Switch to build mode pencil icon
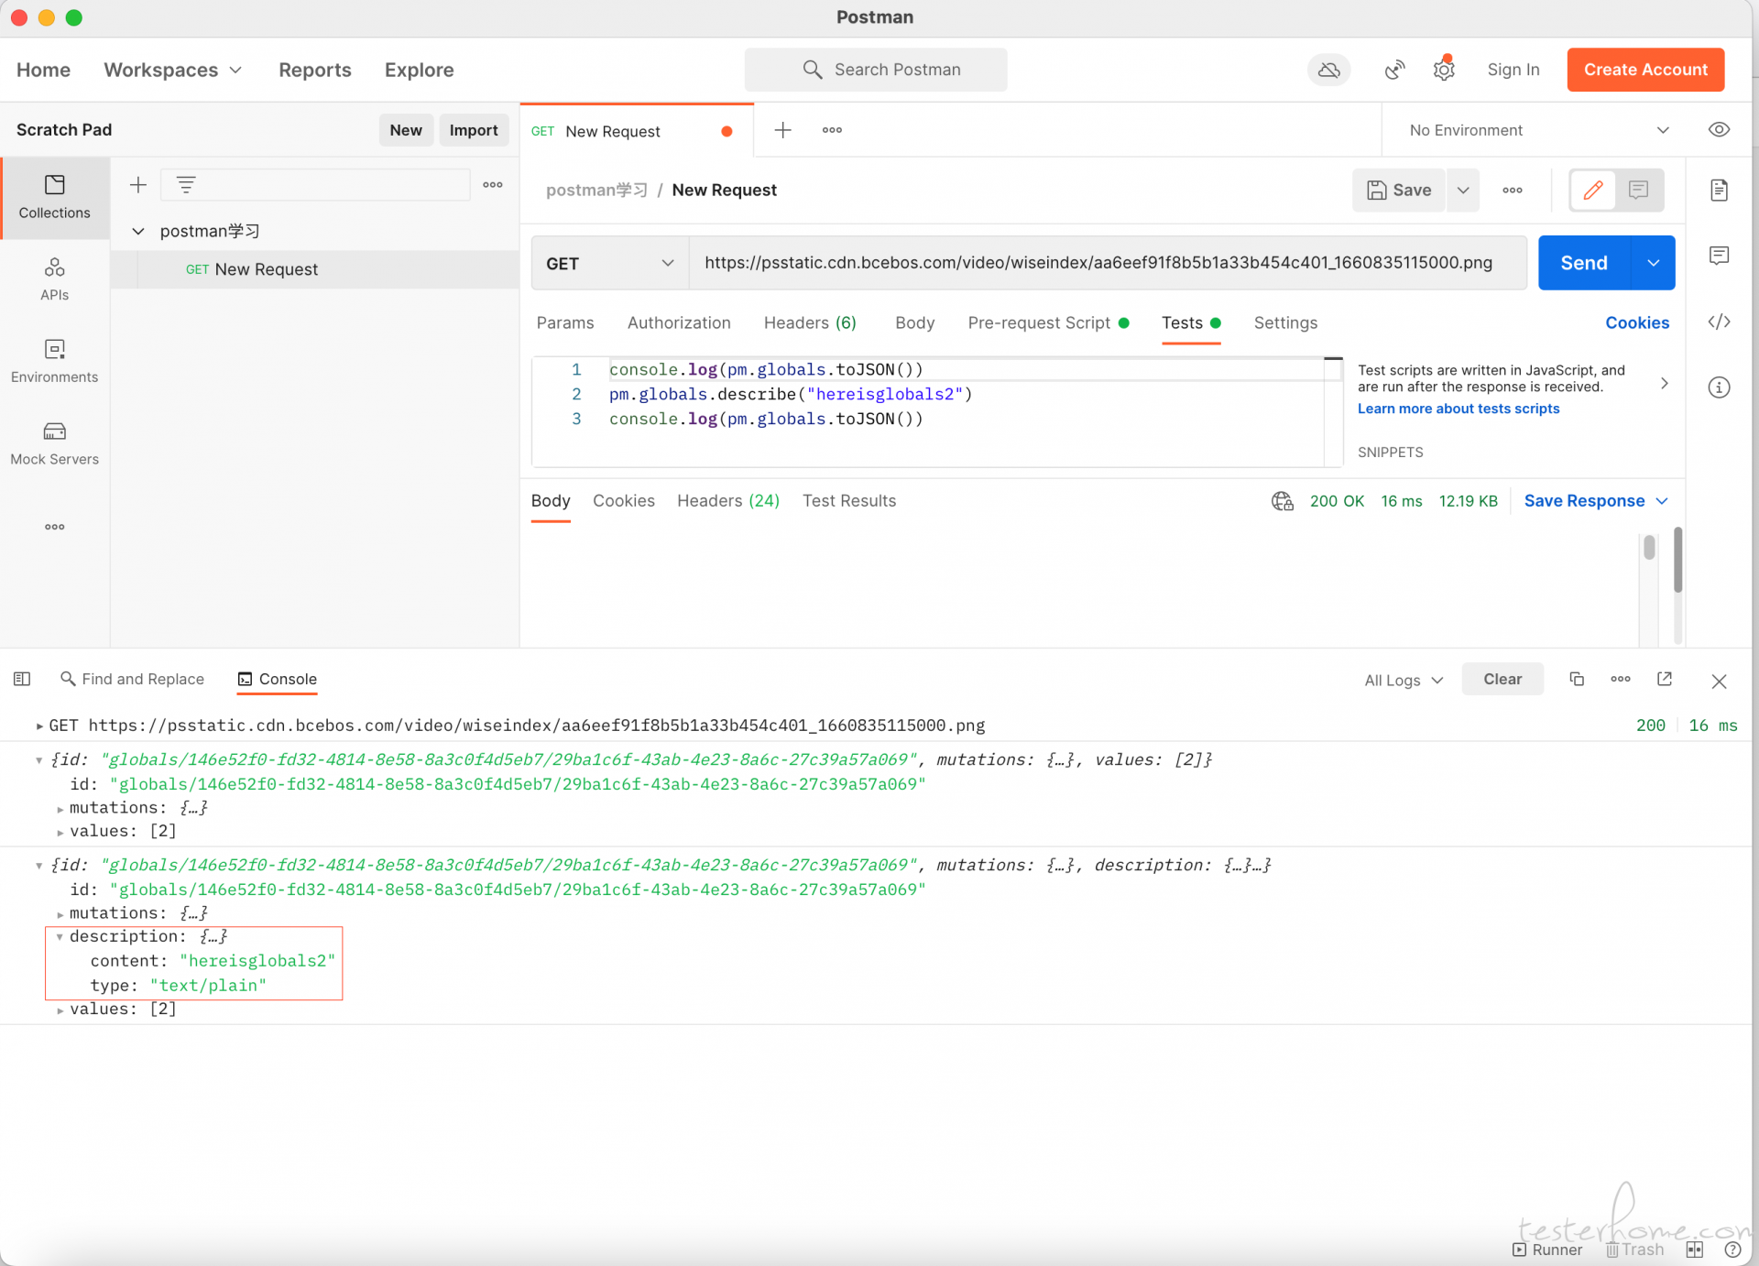1759x1266 pixels. tap(1593, 190)
